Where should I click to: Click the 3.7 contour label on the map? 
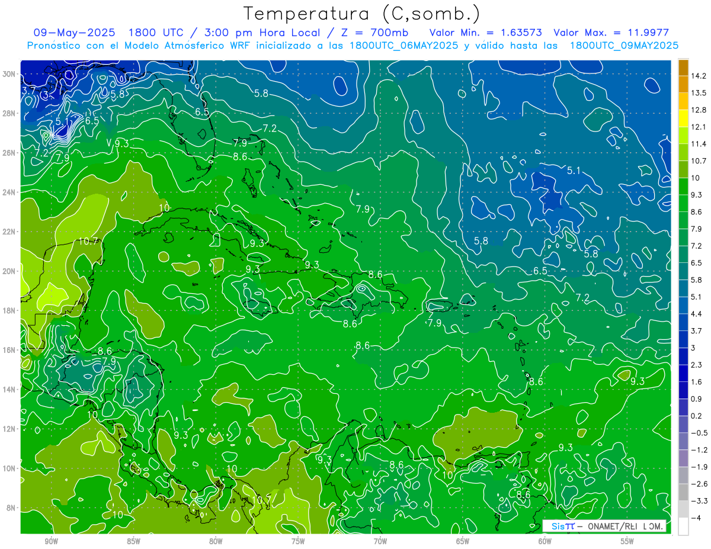[x=28, y=91]
